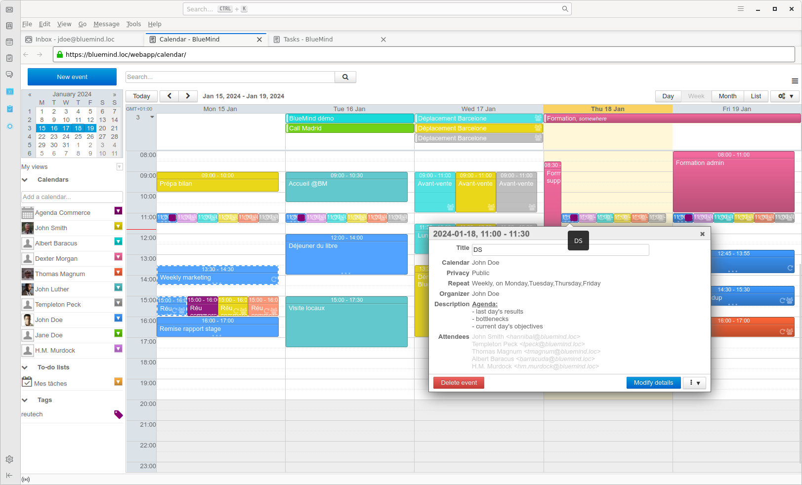Go to the next week arrow
This screenshot has width=802, height=485.
[x=188, y=96]
